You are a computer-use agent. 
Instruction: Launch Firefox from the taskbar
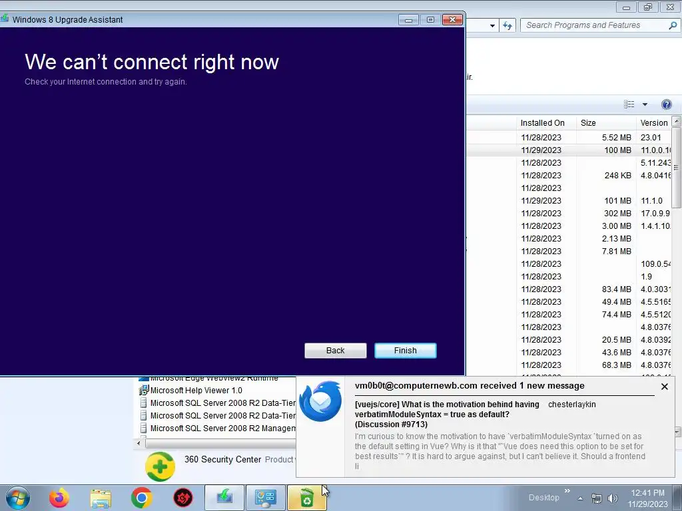tap(59, 498)
